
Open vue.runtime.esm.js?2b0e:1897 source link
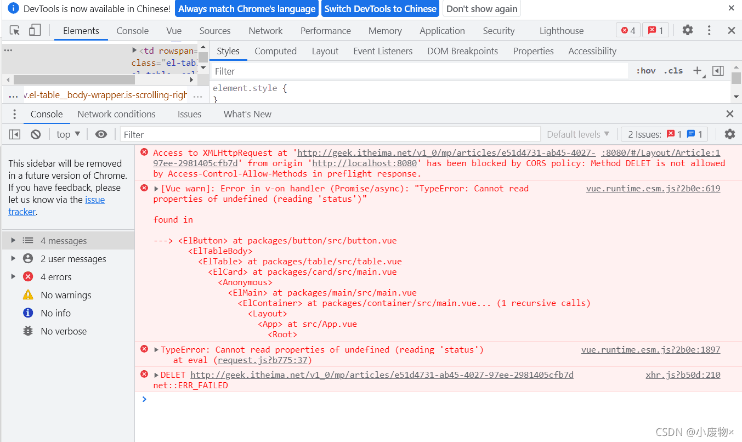point(650,350)
